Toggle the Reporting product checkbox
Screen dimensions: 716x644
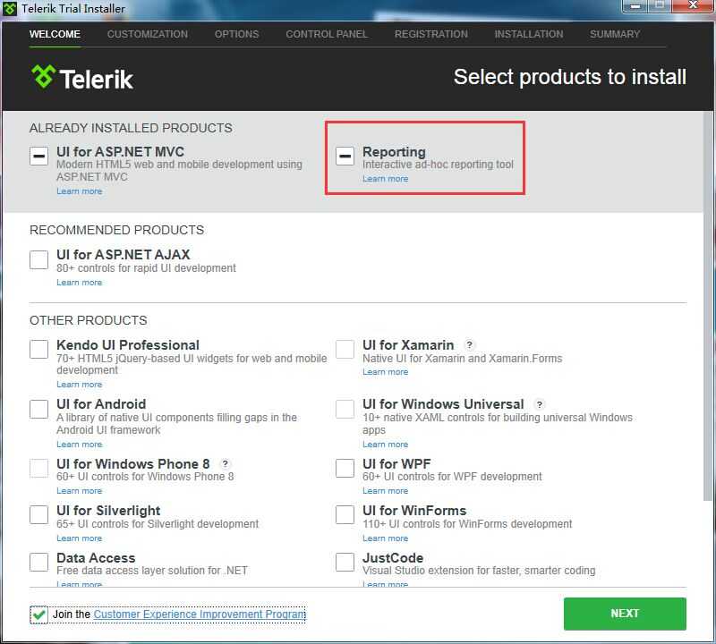(x=345, y=157)
